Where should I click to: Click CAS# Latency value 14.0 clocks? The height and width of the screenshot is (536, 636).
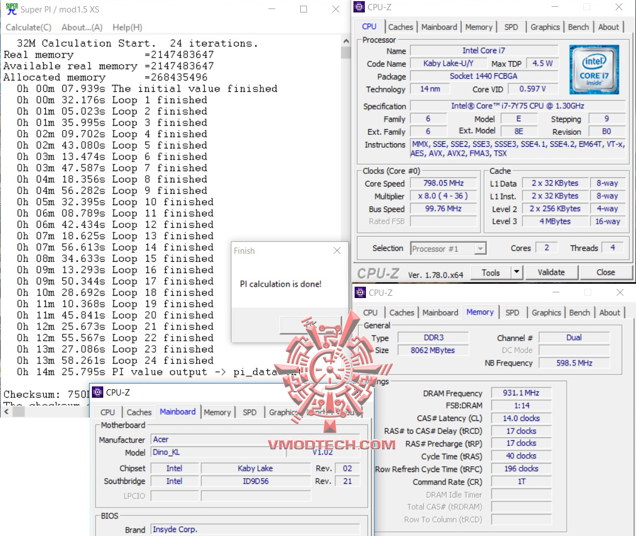tap(521, 418)
